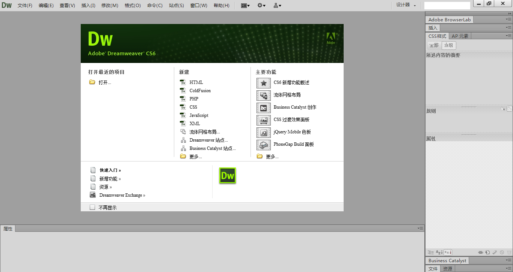The width and height of the screenshot is (513, 272).
Task: Show only set properties in CSS panel
Action: click(448, 253)
